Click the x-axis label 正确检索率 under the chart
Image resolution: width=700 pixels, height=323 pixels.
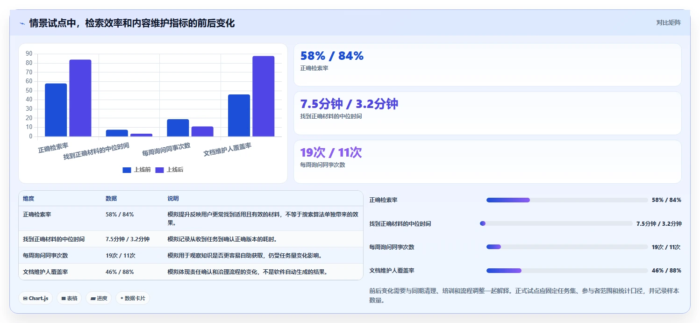coord(53,148)
